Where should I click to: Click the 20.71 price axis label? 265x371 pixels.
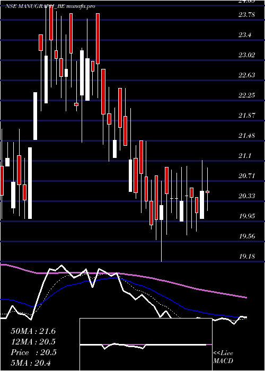(x=247, y=176)
